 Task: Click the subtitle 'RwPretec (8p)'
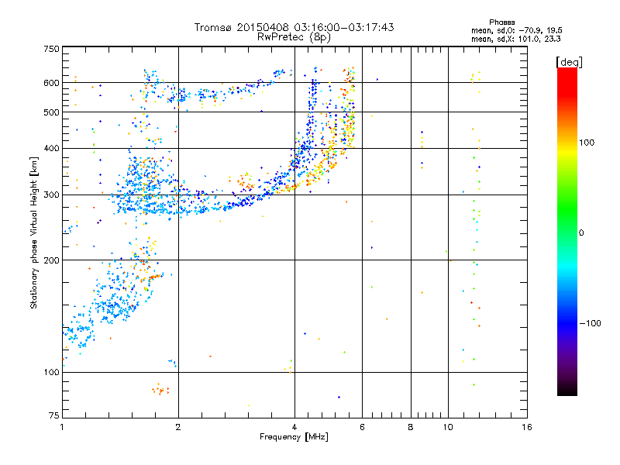click(x=294, y=36)
